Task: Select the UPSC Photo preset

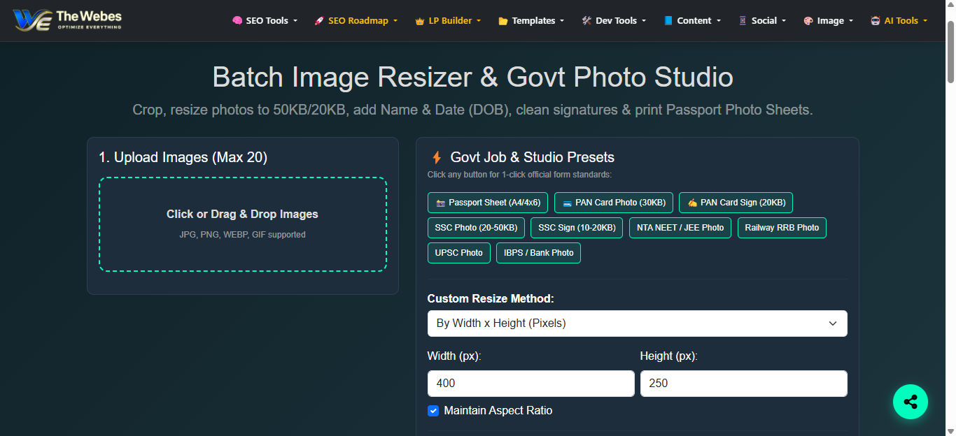Action: point(459,253)
